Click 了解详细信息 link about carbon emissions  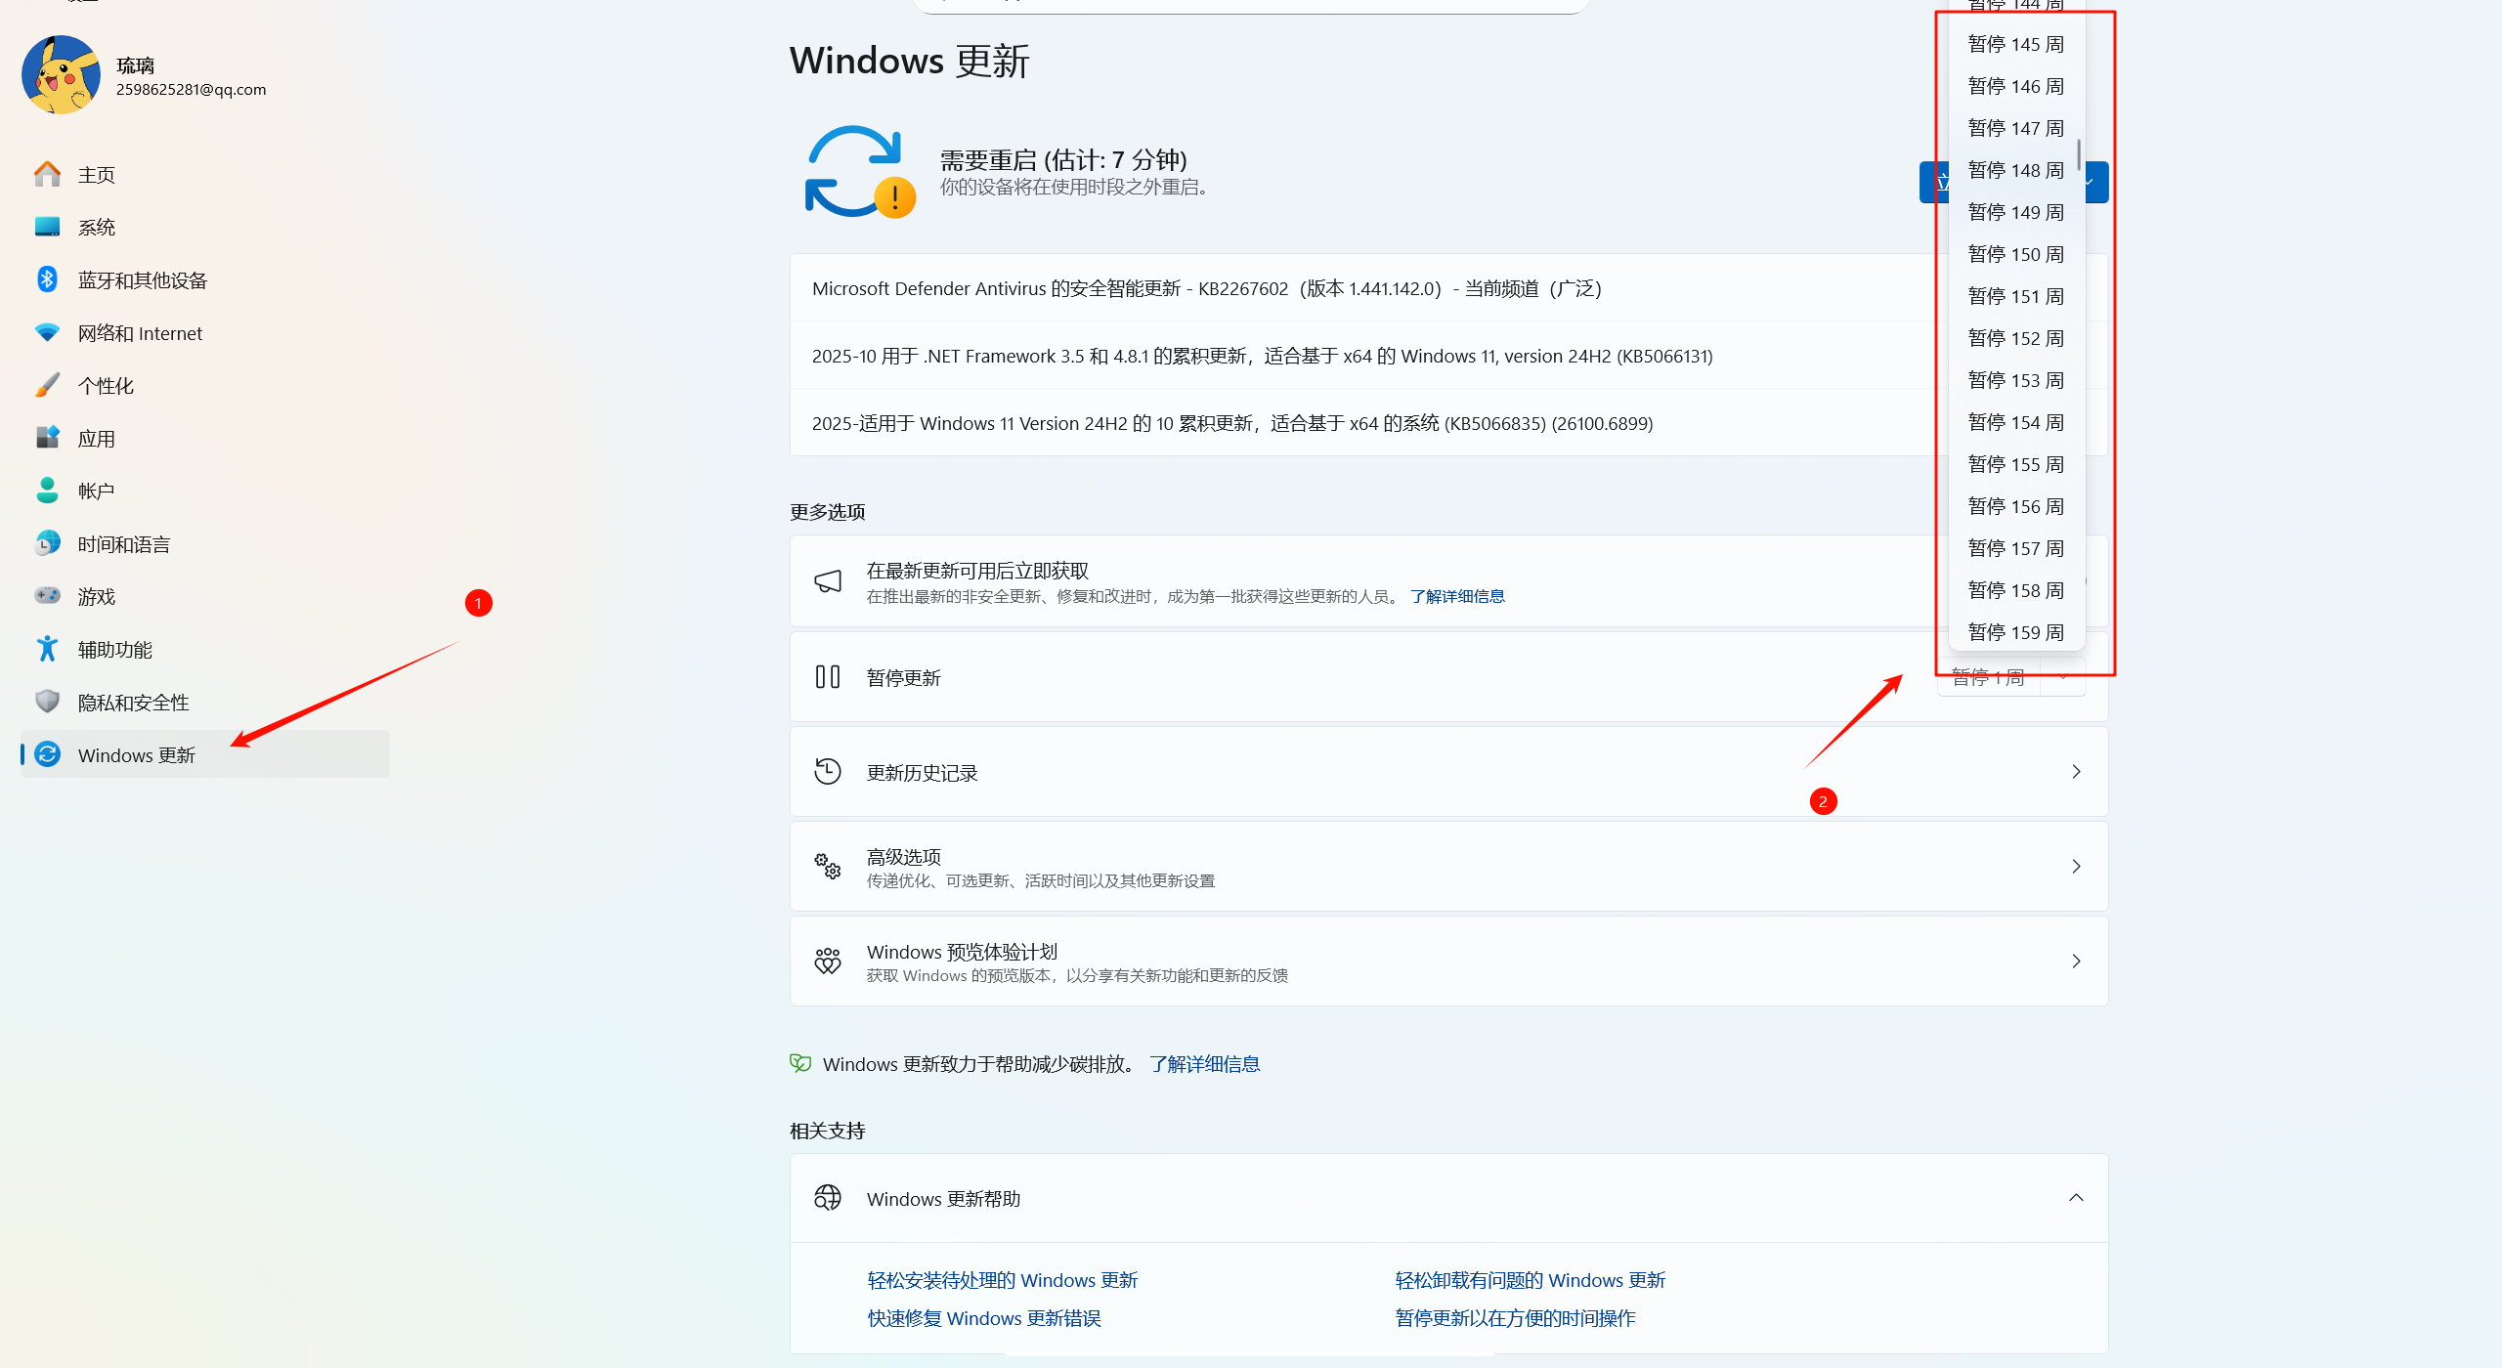pos(1204,1064)
